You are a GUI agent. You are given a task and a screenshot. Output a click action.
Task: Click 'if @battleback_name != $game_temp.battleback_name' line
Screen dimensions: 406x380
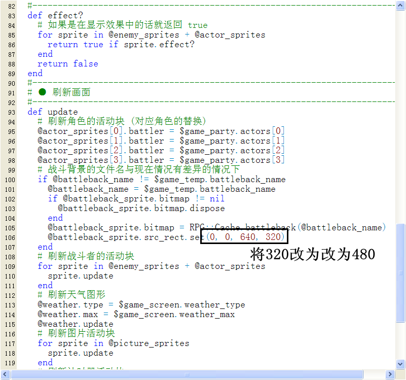tap(162, 180)
